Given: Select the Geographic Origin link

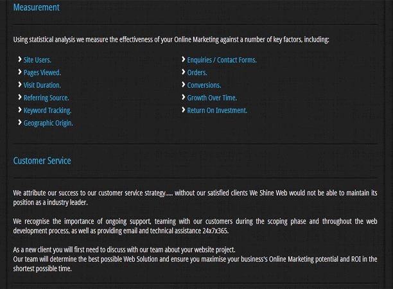Looking at the screenshot, I should [48, 123].
